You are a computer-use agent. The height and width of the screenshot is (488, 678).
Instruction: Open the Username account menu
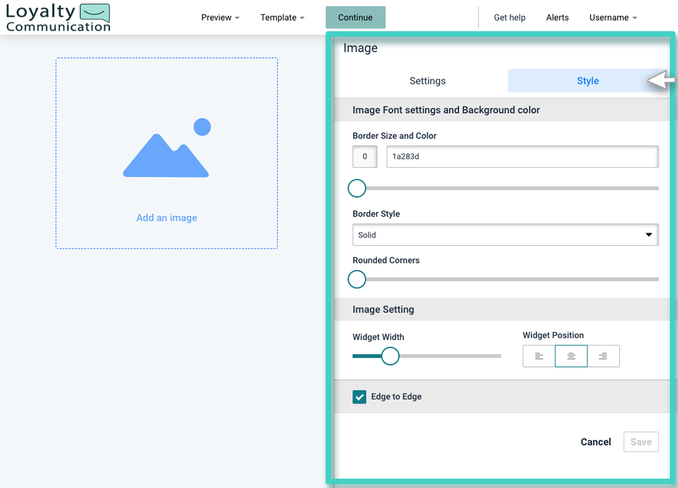pos(613,17)
